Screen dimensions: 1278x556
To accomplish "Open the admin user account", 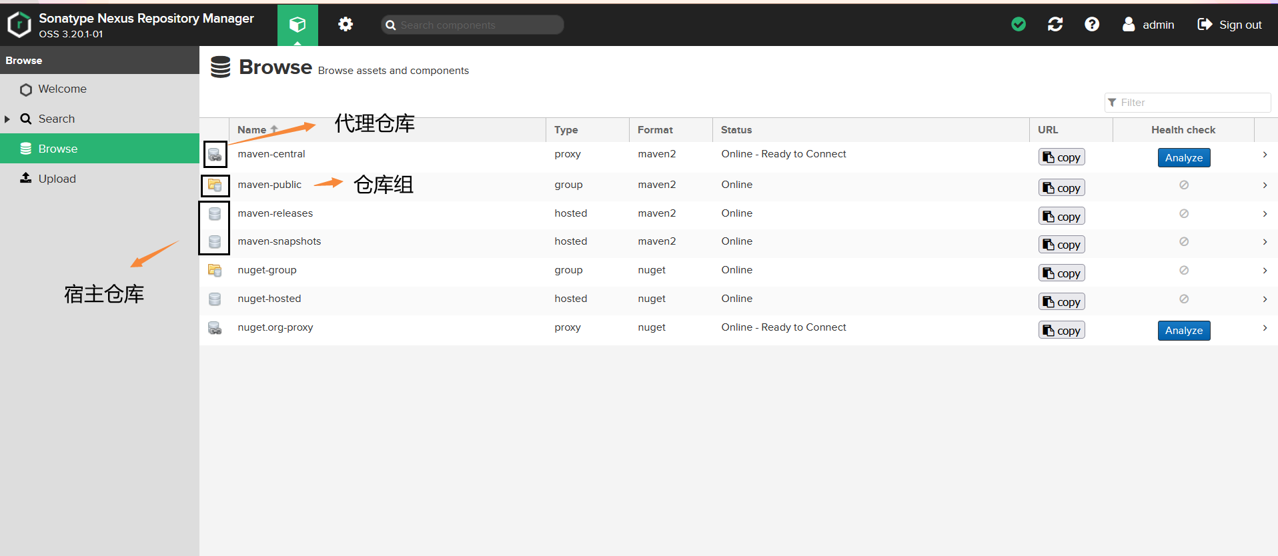I will [1148, 25].
